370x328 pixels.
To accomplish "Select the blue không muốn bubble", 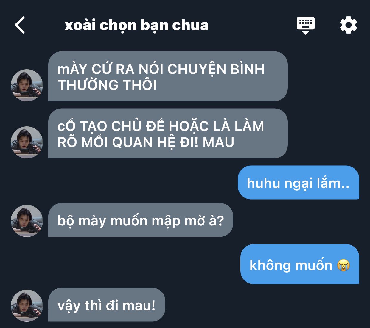I will pos(300,264).
